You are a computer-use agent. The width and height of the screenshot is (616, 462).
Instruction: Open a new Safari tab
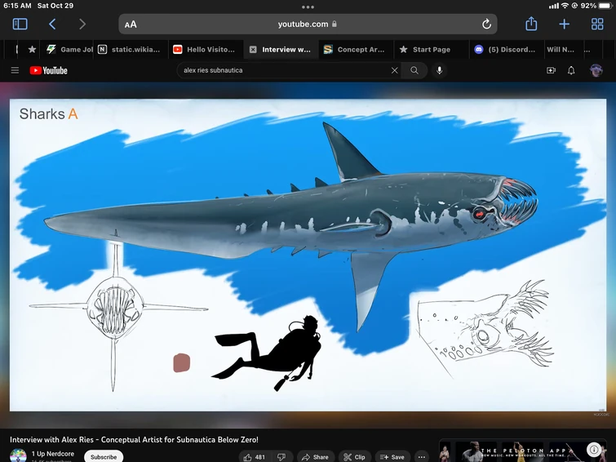coord(564,24)
